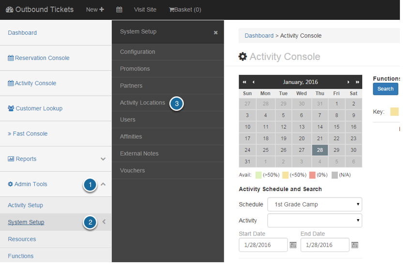Open the Start Date calendar picker icon
This screenshot has width=414, height=268.
(293, 245)
